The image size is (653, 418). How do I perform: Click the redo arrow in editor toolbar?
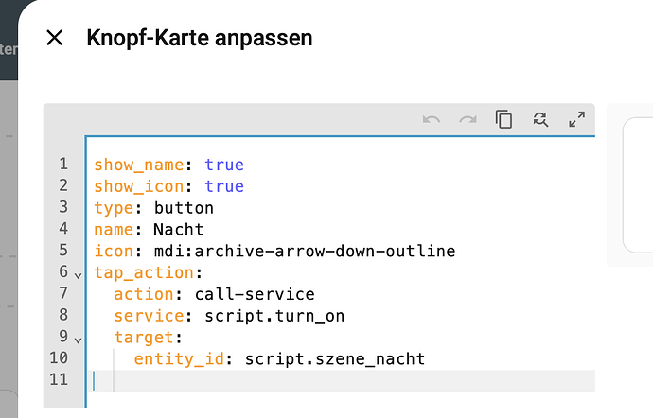point(468,119)
